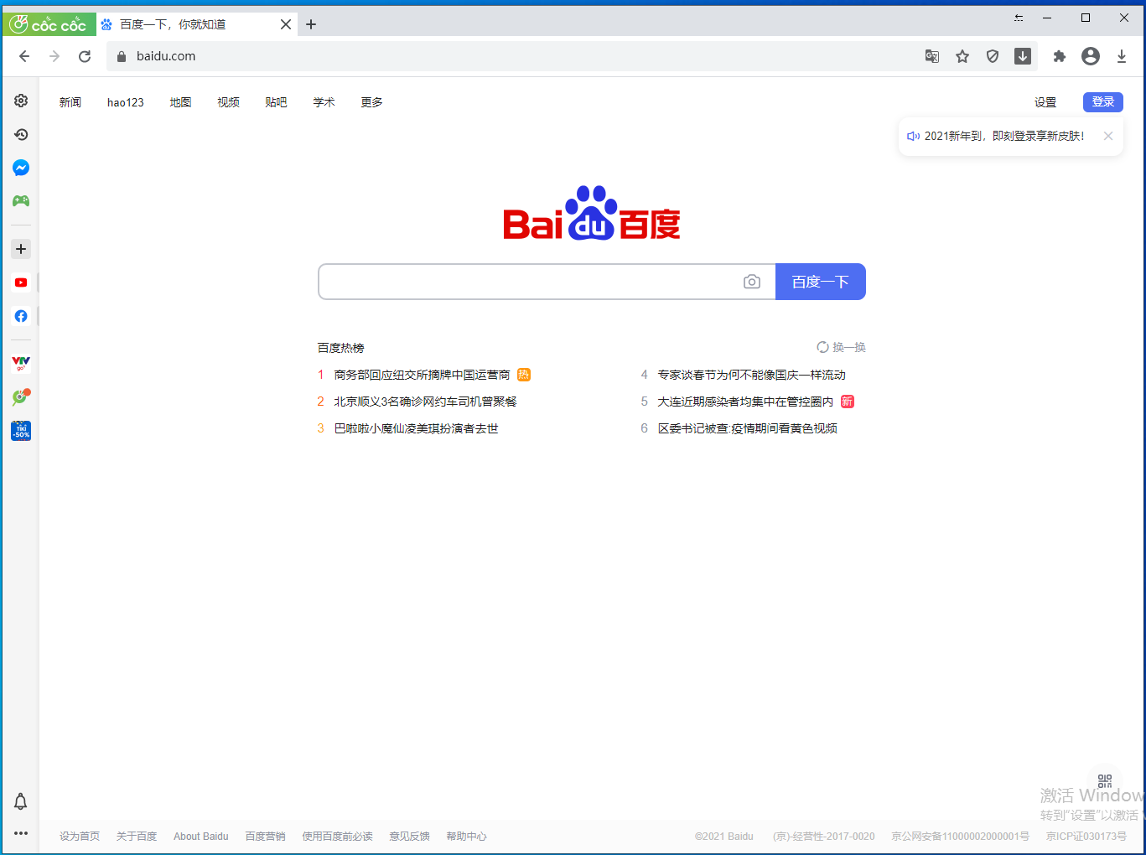Screen dimensions: 1146x855
Task: Open tab search arrows in title bar
Action: (1019, 18)
